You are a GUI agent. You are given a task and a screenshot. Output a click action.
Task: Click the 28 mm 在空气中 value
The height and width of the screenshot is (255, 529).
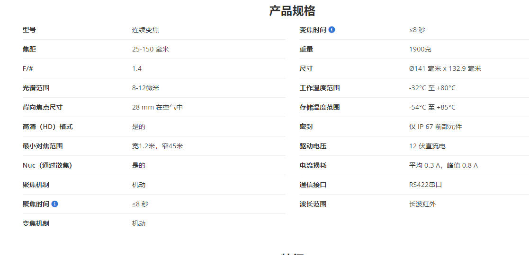(157, 107)
